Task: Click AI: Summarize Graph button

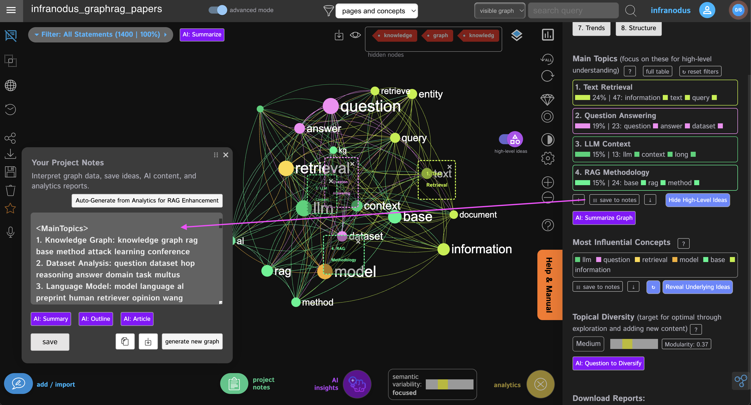Action: (604, 218)
